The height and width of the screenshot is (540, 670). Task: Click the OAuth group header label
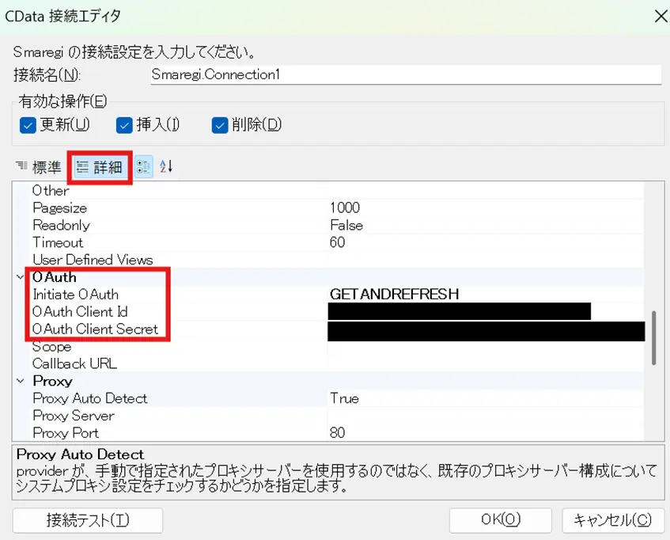pyautogui.click(x=55, y=277)
